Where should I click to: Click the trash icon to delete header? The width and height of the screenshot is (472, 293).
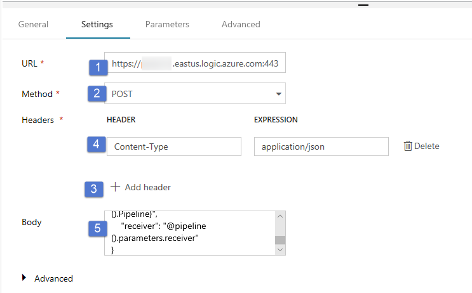[x=408, y=146]
